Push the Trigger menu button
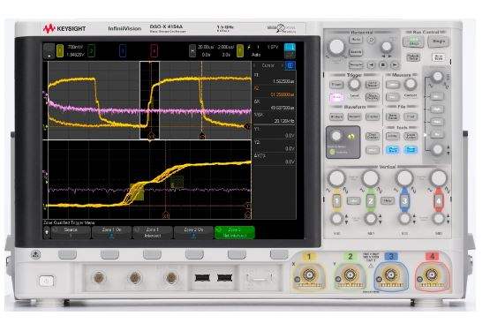Screen dimensions: 490x323 336,85
